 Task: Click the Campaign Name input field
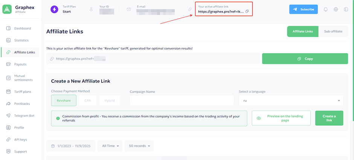coord(182,101)
